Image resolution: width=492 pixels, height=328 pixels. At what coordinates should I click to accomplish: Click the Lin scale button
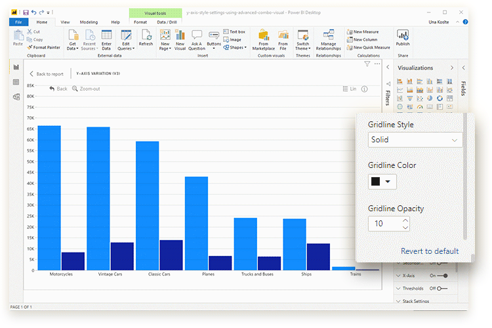coord(350,89)
